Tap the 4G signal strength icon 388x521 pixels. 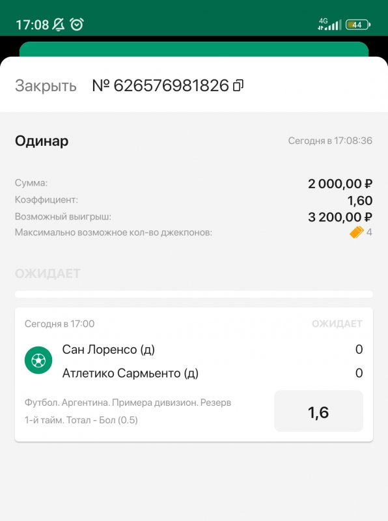329,24
